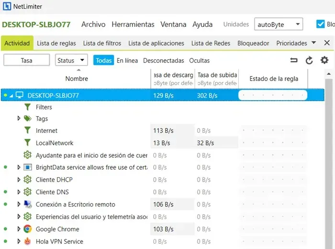This screenshot has height=249, width=335.
Task: Open the autoByte units dropdown
Action: 279,24
